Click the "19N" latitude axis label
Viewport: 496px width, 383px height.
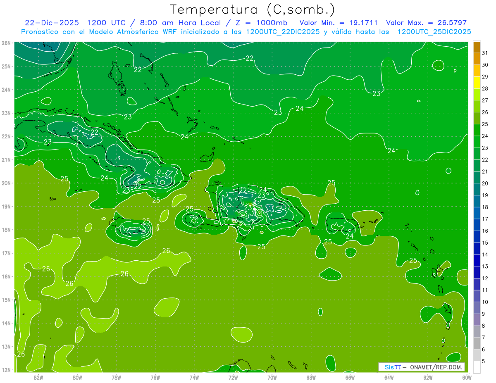[6, 206]
